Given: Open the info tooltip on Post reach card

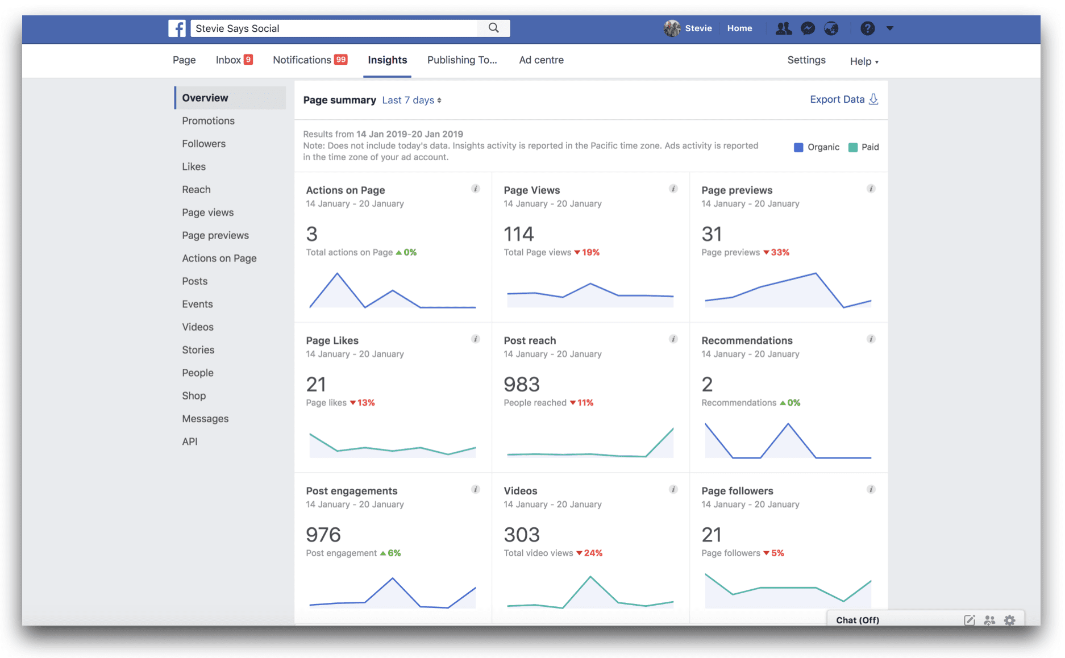Looking at the screenshot, I should coord(673,339).
